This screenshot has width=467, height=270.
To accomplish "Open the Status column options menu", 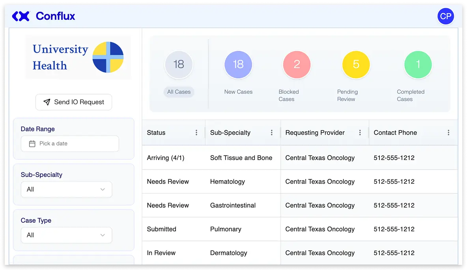I will [197, 133].
